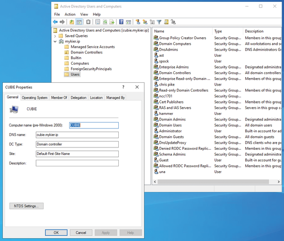The width and height of the screenshot is (284, 241).
Task: Select the Users container in the tree
Action: coord(72,74)
